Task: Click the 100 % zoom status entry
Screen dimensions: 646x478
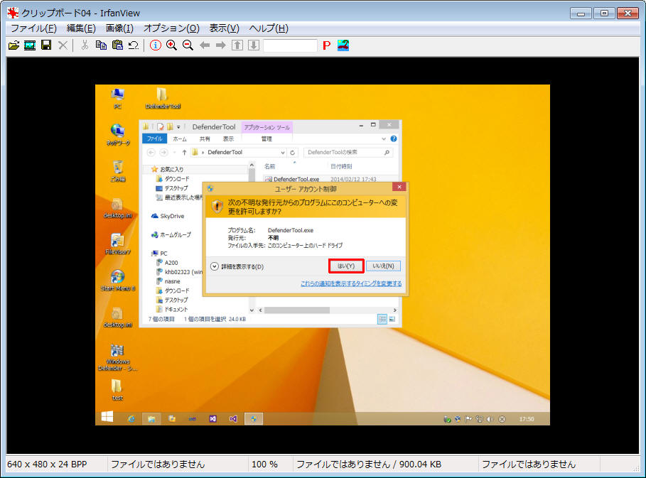Action: pyautogui.click(x=264, y=465)
